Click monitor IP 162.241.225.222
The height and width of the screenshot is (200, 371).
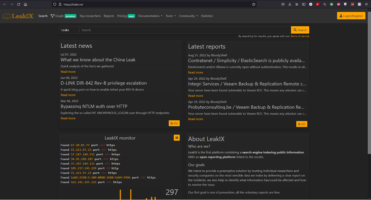click(83, 182)
